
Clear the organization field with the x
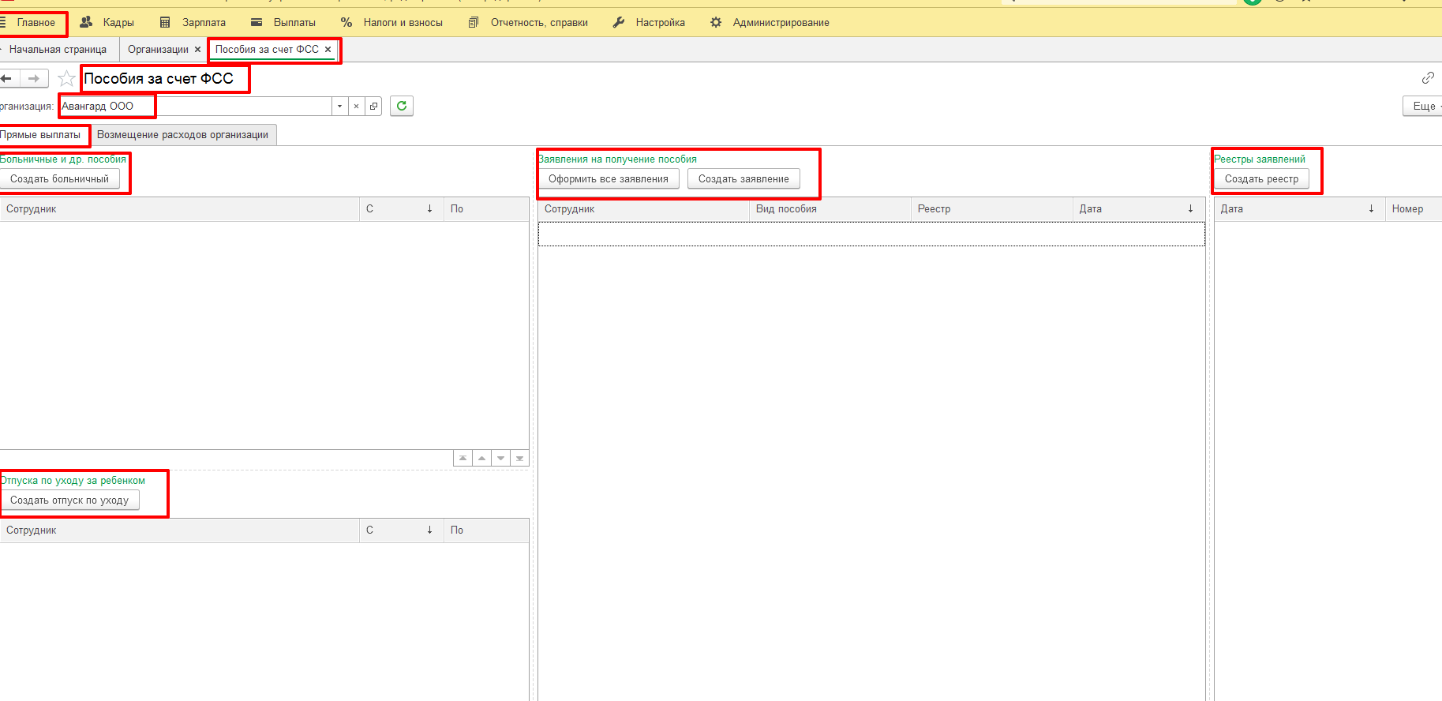click(356, 106)
